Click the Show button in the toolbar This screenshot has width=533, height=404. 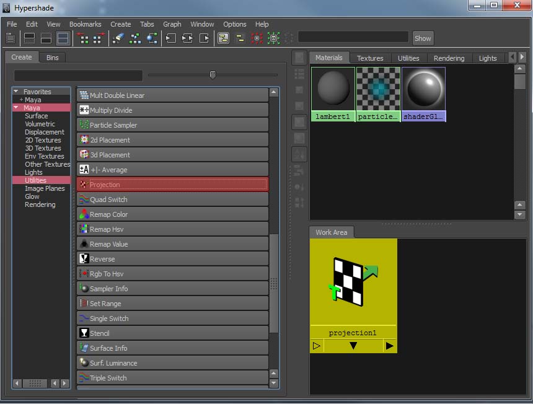(423, 38)
